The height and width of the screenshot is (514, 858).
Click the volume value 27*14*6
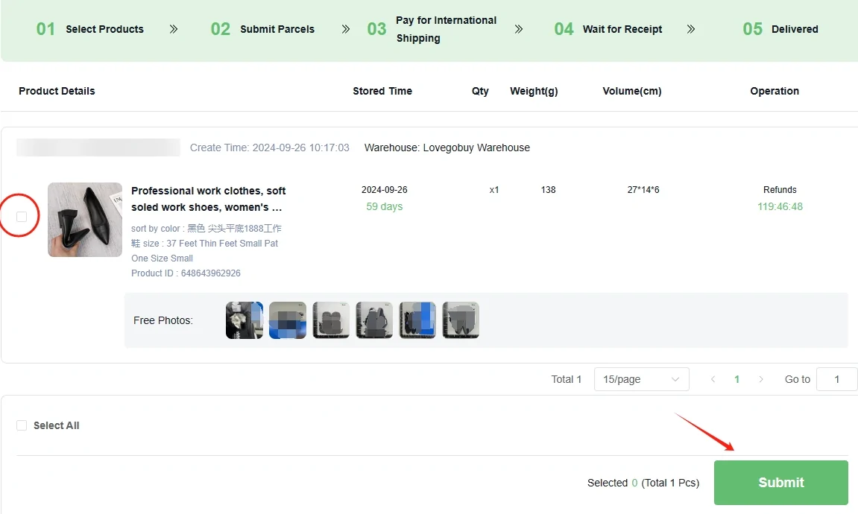[643, 190]
